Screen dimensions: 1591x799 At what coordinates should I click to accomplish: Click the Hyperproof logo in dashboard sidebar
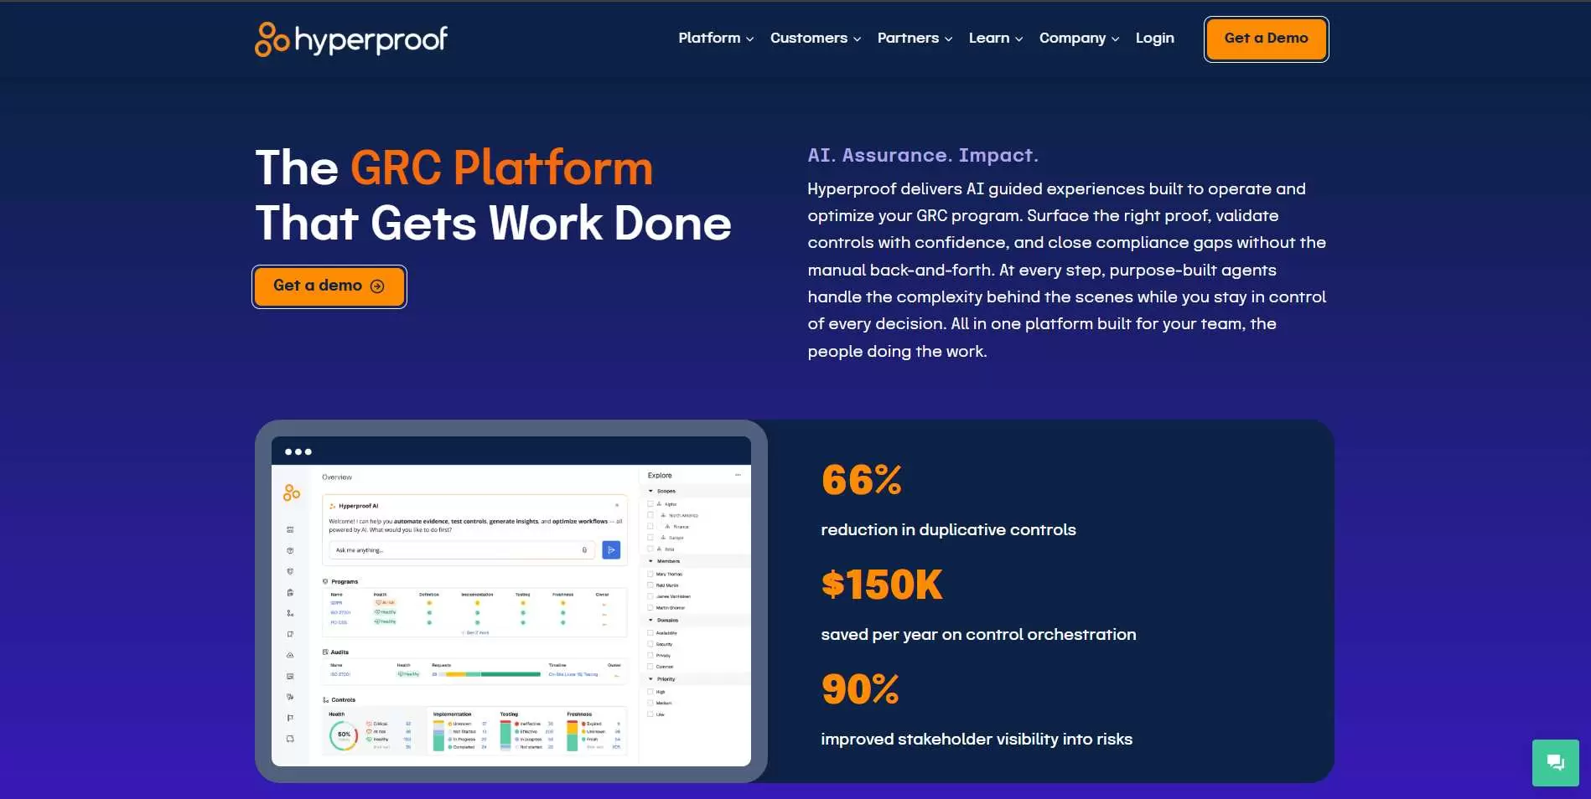291,493
